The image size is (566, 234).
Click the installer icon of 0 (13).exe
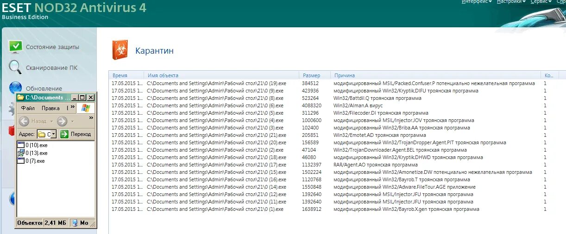(21, 153)
